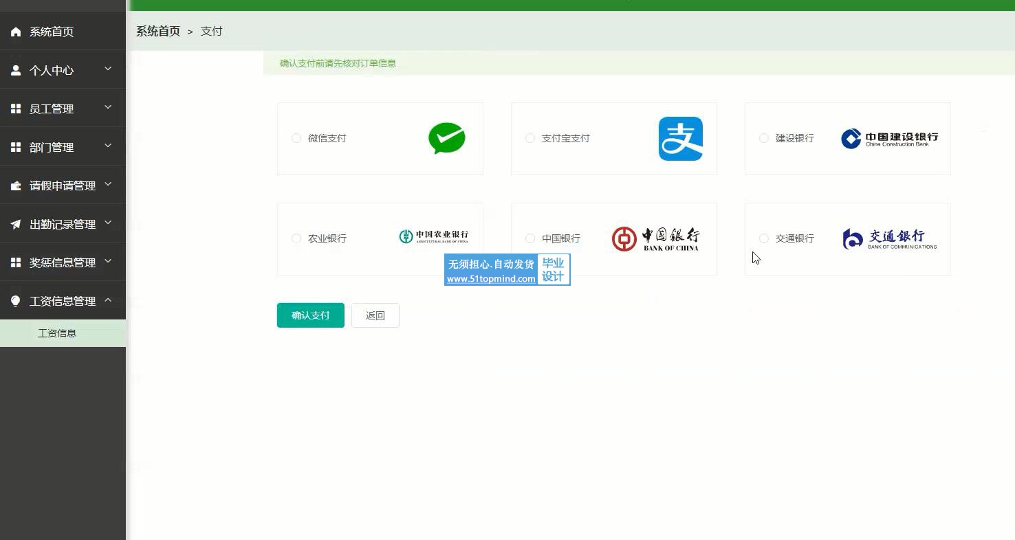Click the 确认支付 button
The width and height of the screenshot is (1015, 540).
click(311, 315)
